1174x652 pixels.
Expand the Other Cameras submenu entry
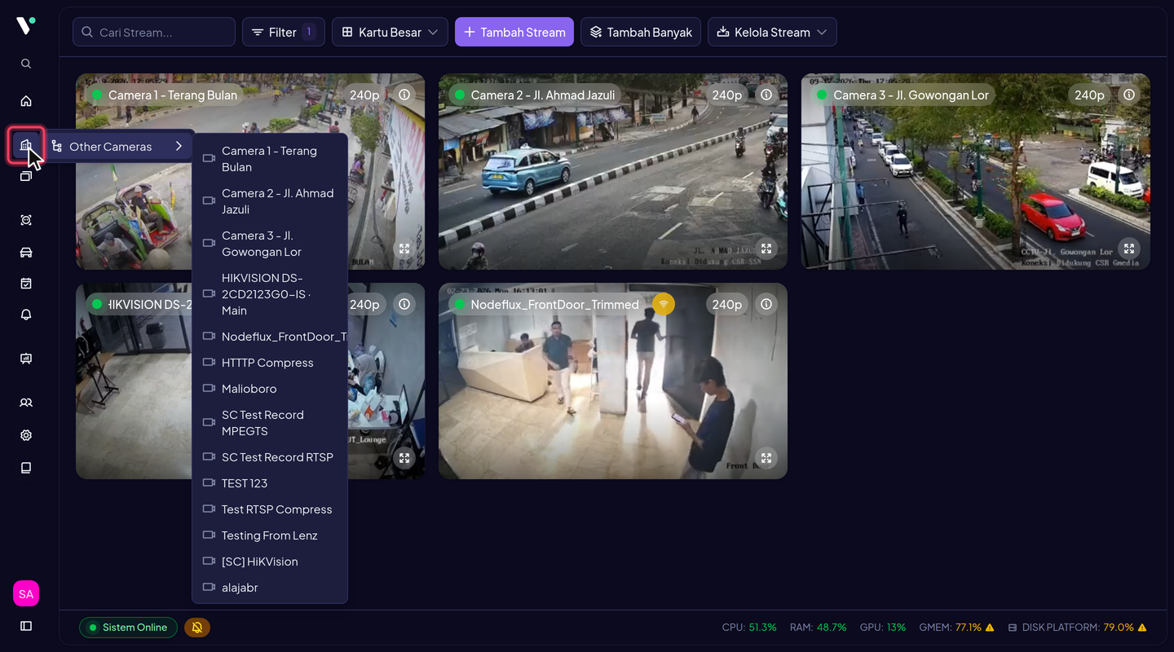pyautogui.click(x=118, y=147)
